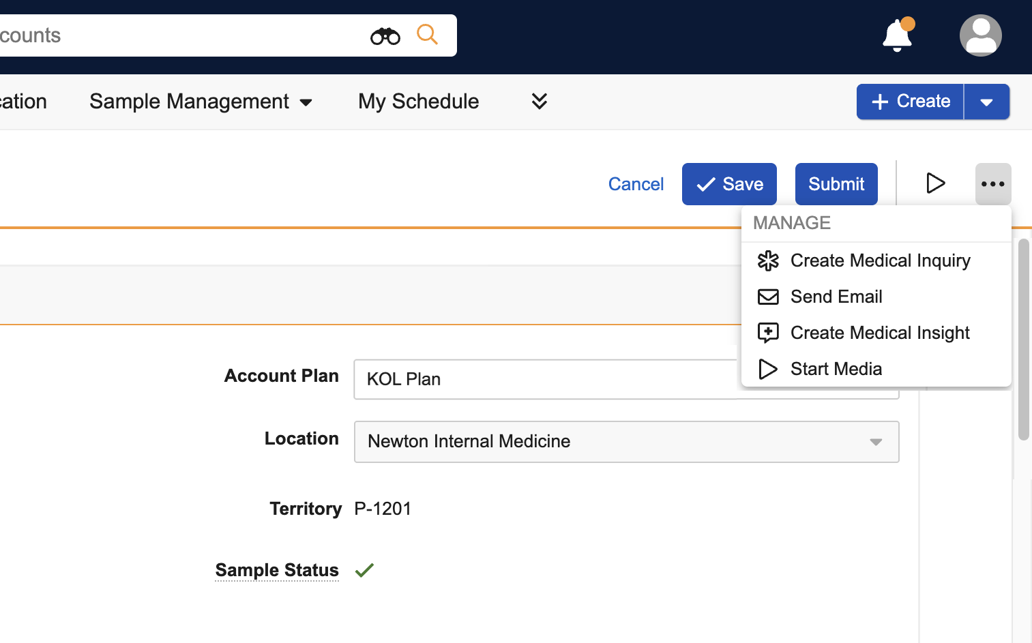
Task: Click the three-dot more actions button
Action: 992,184
